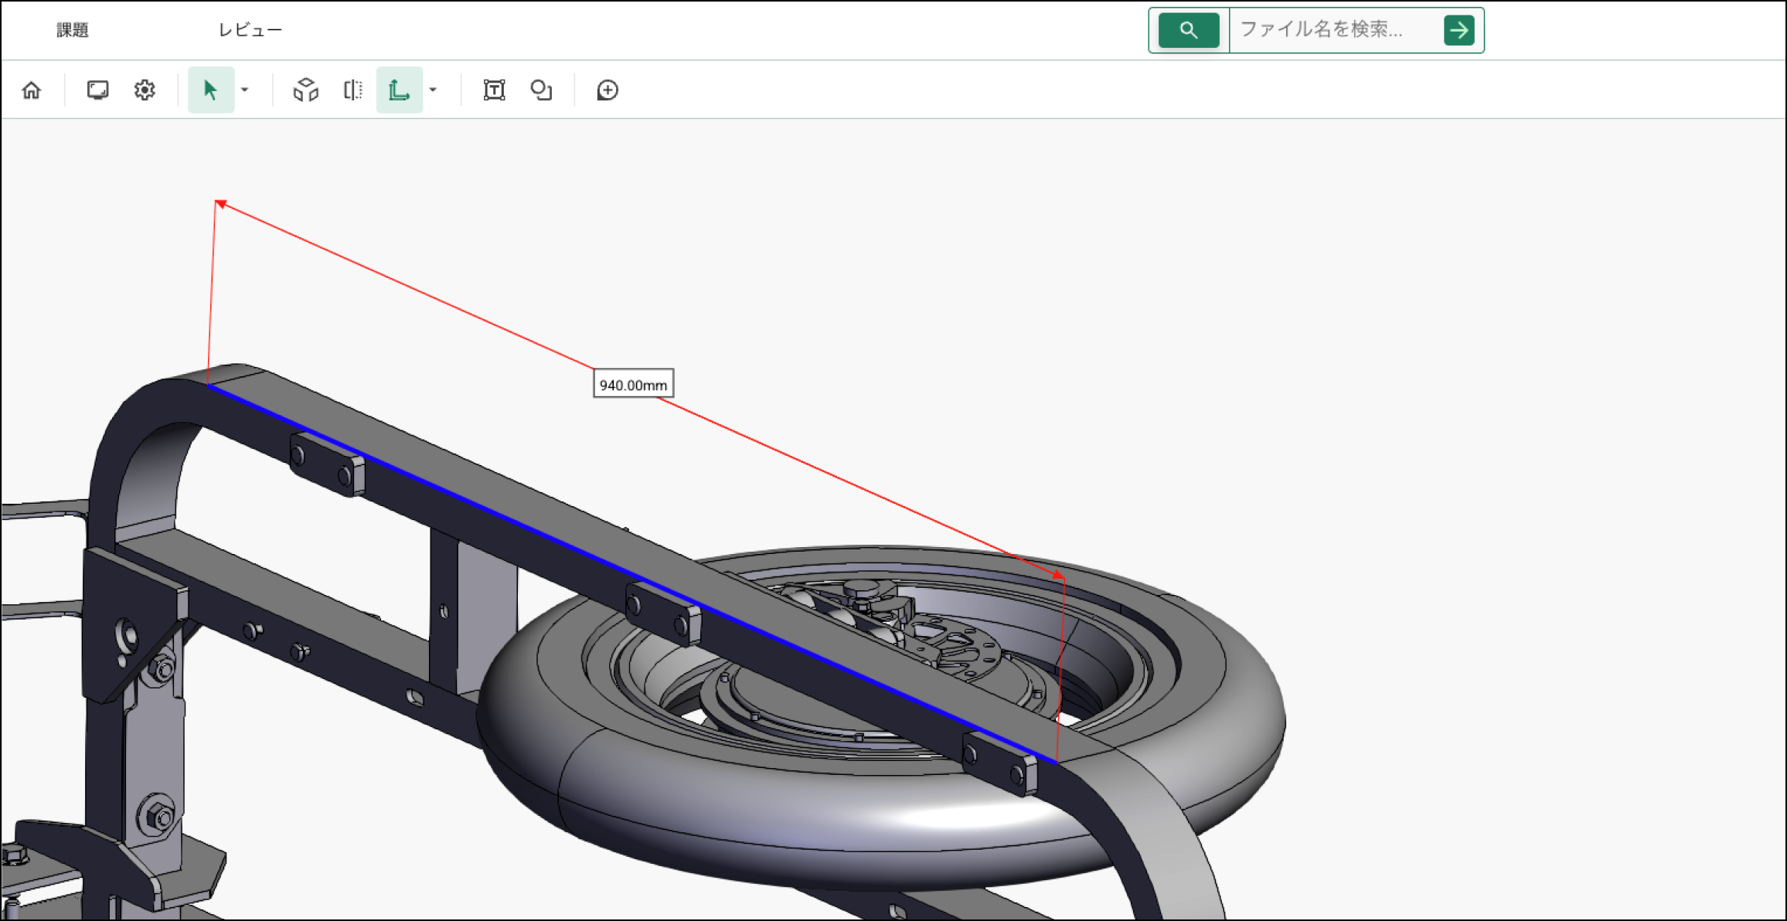The height and width of the screenshot is (921, 1787).
Task: Click the home view icon
Action: [x=32, y=90]
